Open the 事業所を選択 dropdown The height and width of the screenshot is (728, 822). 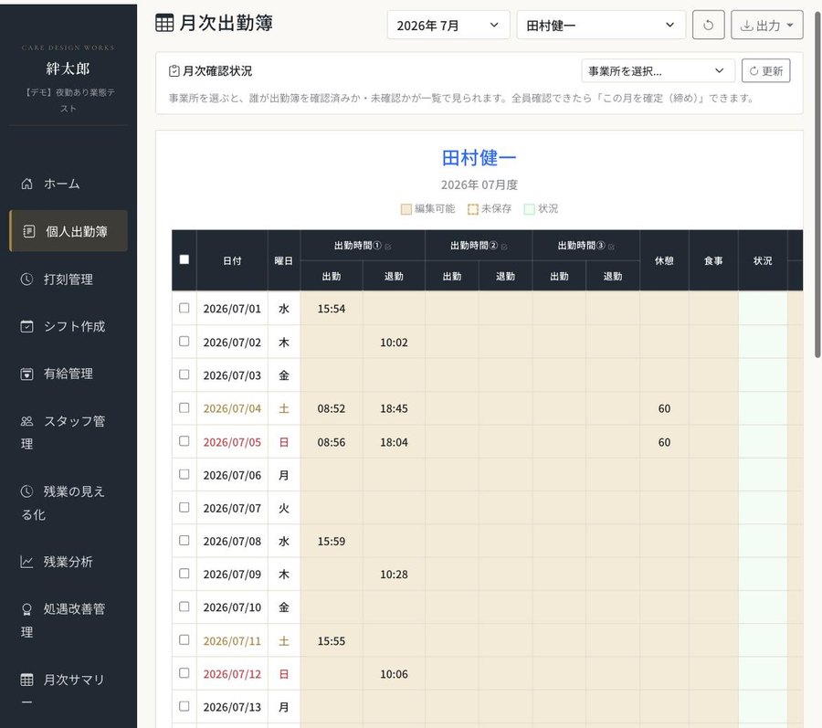pyautogui.click(x=658, y=70)
